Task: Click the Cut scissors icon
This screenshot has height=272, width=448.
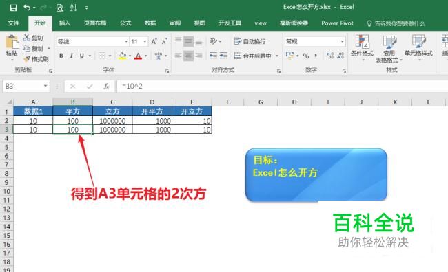Action: click(27, 38)
